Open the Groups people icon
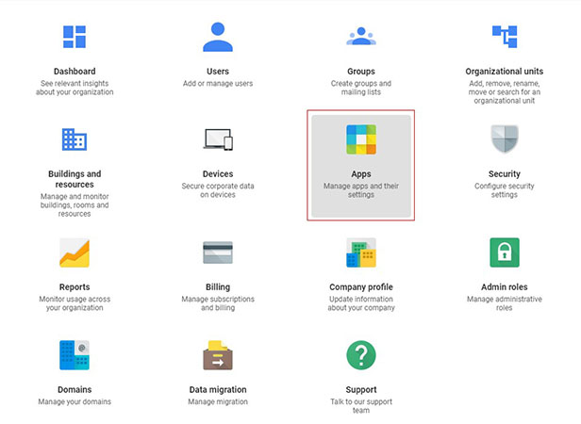581x424 pixels. [x=361, y=36]
